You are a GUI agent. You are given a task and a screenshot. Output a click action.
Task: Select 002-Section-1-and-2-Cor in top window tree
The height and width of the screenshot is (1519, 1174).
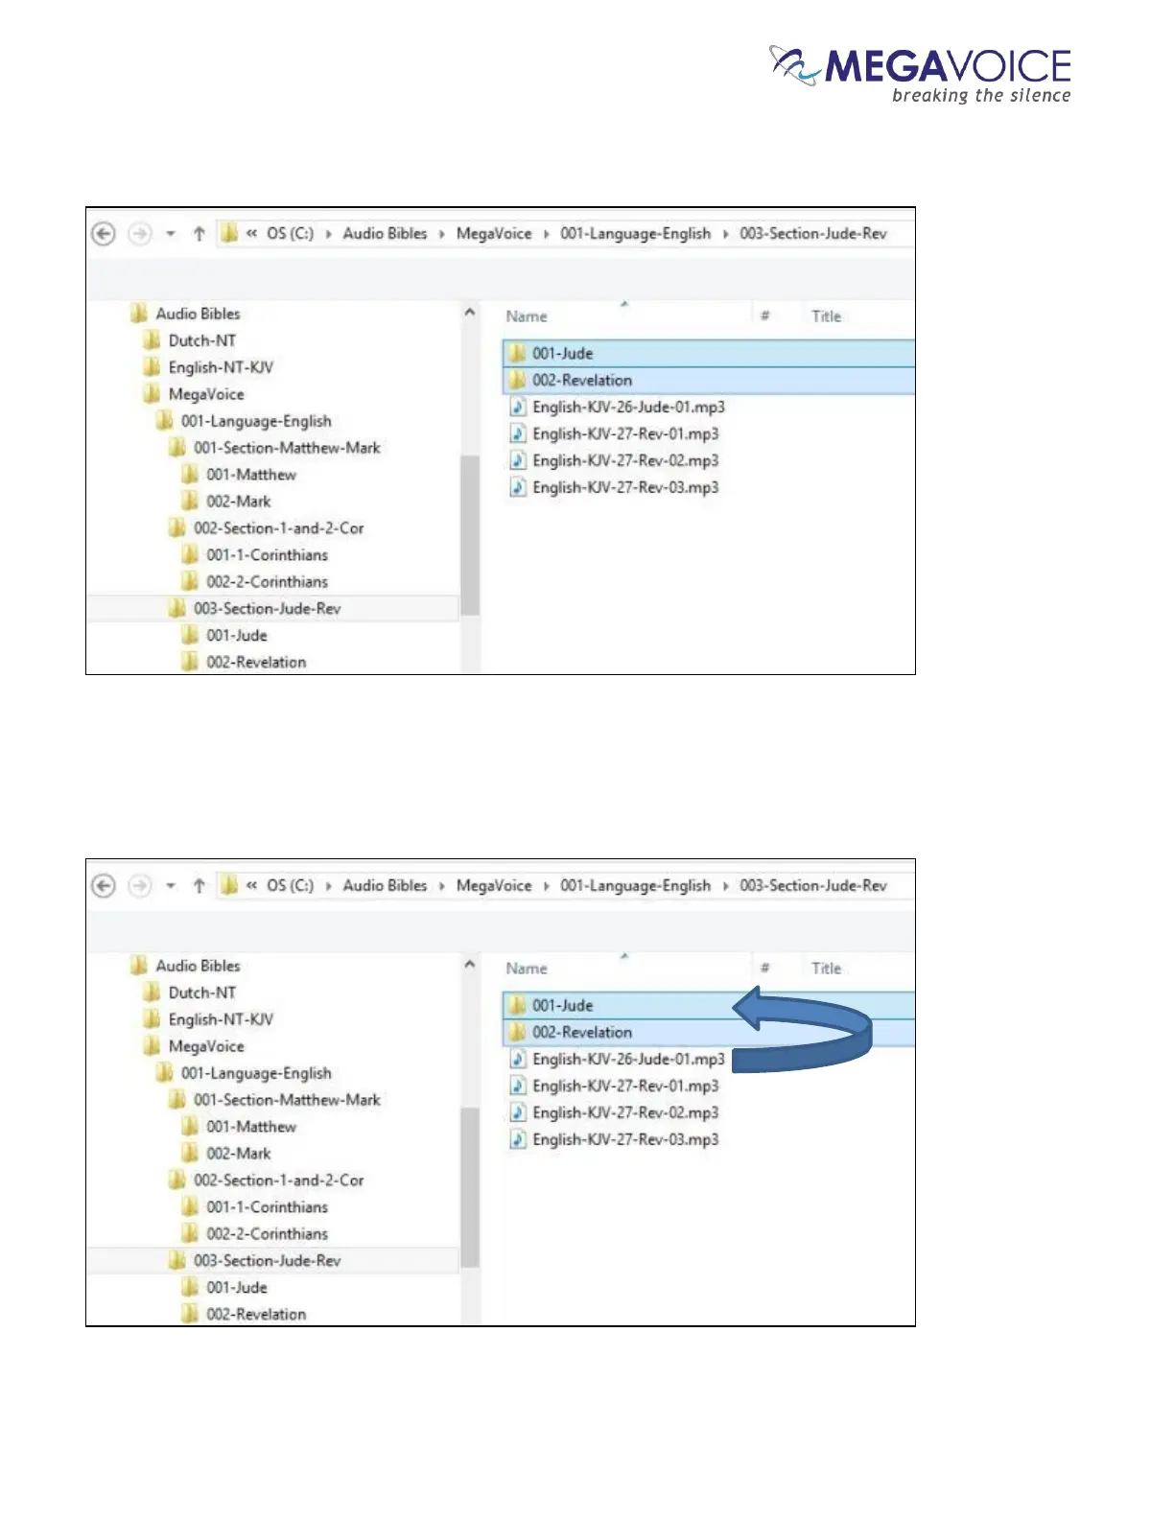pyautogui.click(x=266, y=528)
